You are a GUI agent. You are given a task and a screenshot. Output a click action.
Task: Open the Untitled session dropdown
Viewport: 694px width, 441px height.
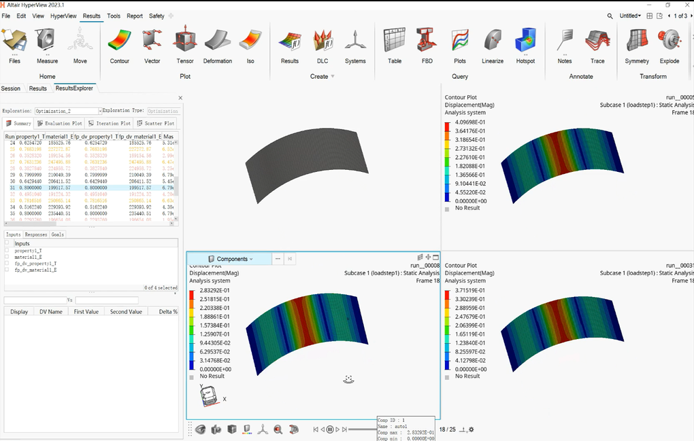point(630,16)
